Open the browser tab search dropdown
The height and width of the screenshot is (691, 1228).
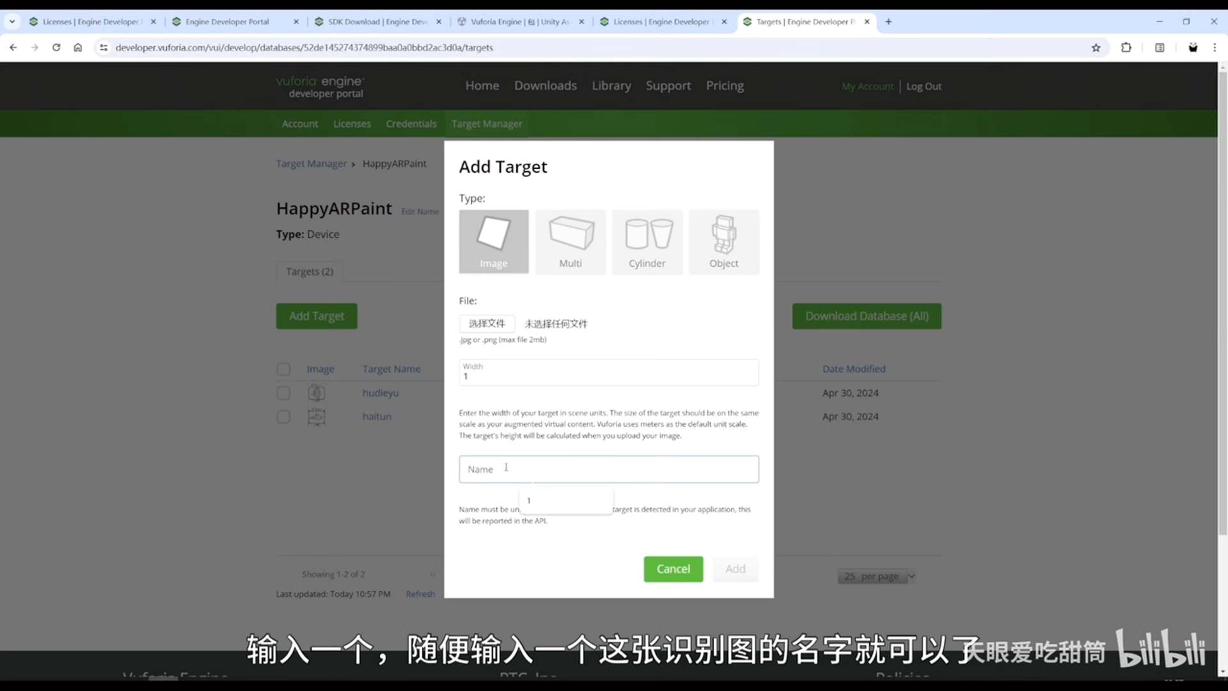[x=12, y=22]
